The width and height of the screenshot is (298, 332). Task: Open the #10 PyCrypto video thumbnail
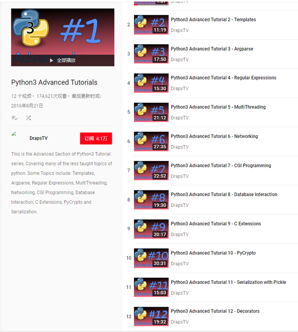tap(151, 258)
